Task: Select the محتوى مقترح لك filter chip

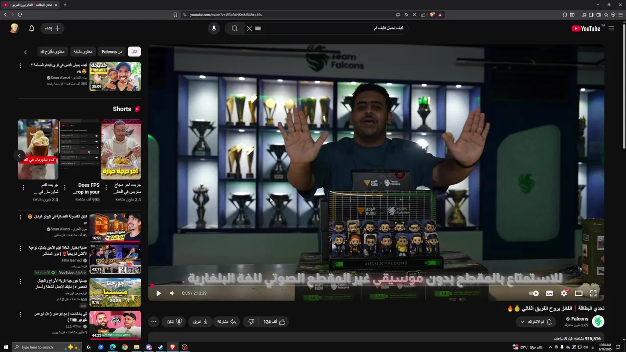Action: 52,51
